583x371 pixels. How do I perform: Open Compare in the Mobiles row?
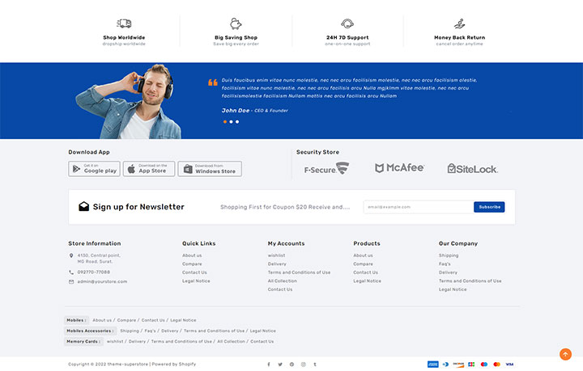click(x=126, y=320)
